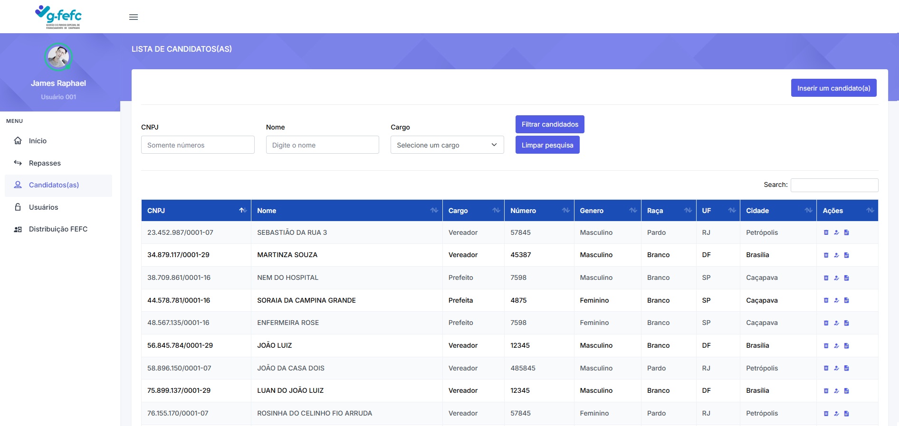Viewport: 899px width, 426px height.
Task: Toggle the hamburger sidebar menu
Action: 134,17
